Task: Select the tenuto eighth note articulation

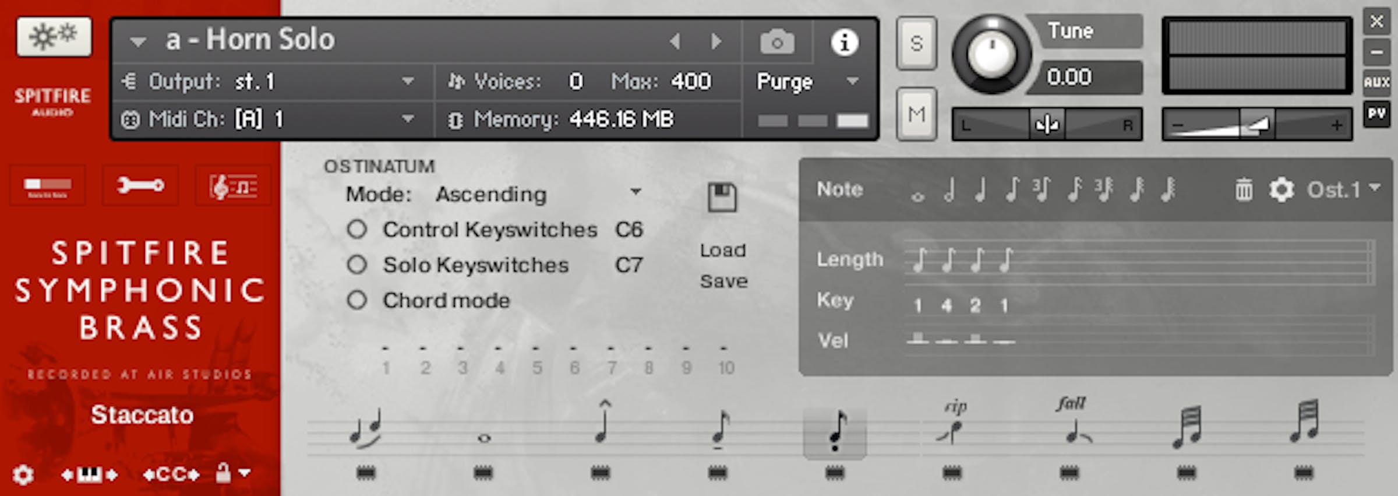Action: pyautogui.click(x=721, y=430)
